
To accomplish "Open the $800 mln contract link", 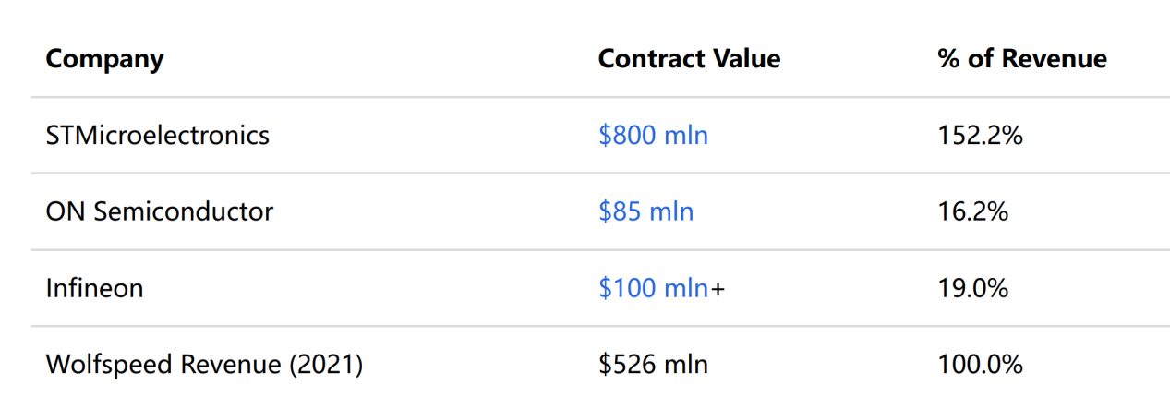I will point(653,136).
